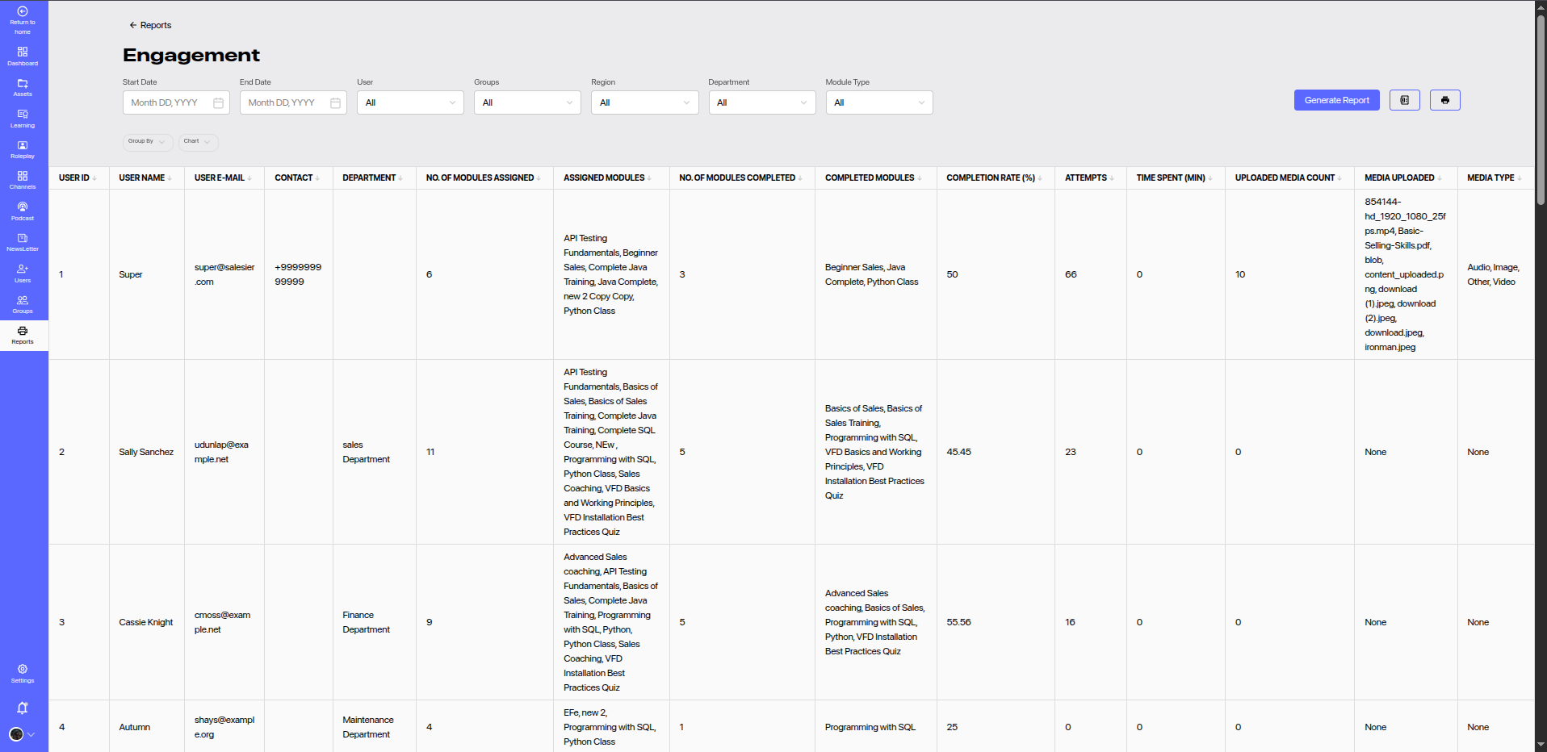1547x752 pixels.
Task: Open the Module Type dropdown
Action: pos(878,102)
